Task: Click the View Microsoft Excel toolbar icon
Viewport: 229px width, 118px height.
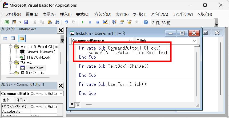Action: pyautogui.click(x=7, y=22)
